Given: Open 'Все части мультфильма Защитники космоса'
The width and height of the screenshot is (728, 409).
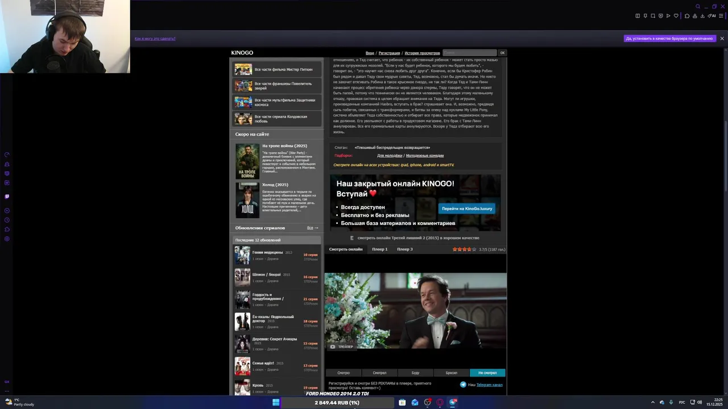Looking at the screenshot, I should [x=277, y=102].
